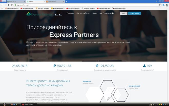Click the VPN extension icon in toolbar
This screenshot has width=169, height=106.
tap(164, 5)
